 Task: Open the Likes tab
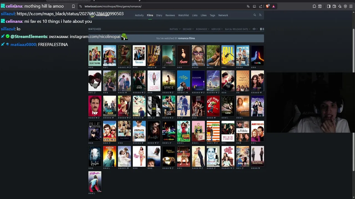(x=204, y=15)
